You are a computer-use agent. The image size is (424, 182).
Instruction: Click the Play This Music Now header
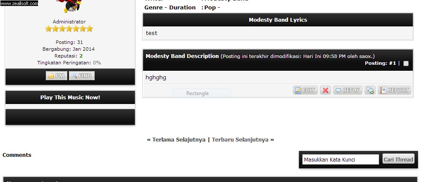70,97
